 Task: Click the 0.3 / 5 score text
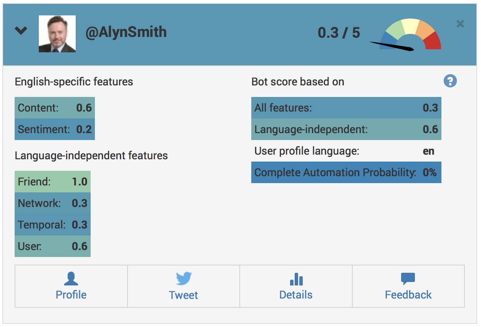(x=339, y=33)
